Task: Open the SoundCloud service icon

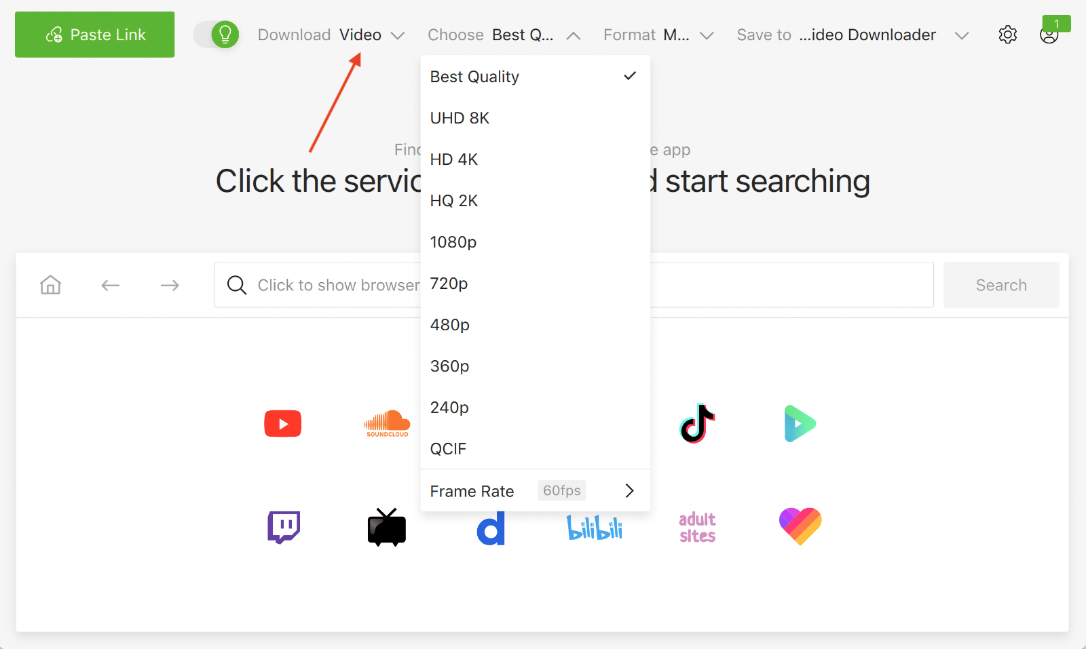Action: (x=387, y=424)
